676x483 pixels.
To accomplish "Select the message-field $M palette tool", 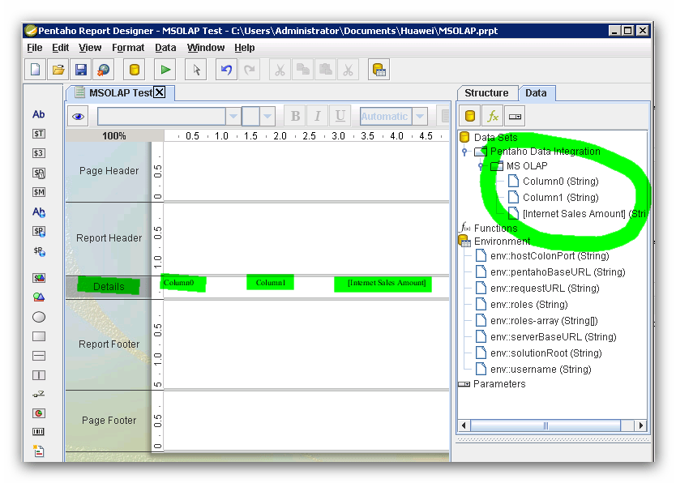I will coord(39,192).
